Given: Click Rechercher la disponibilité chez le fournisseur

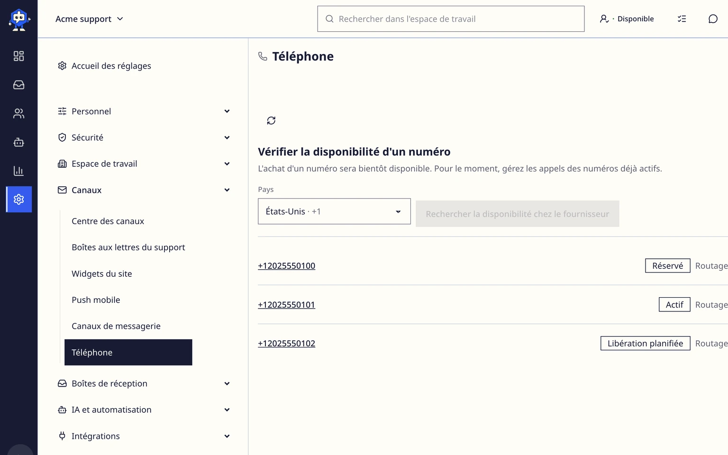Looking at the screenshot, I should click(x=518, y=214).
